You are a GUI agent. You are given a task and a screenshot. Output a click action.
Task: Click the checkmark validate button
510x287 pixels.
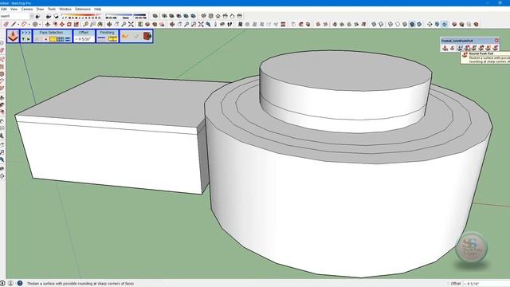pos(136,36)
